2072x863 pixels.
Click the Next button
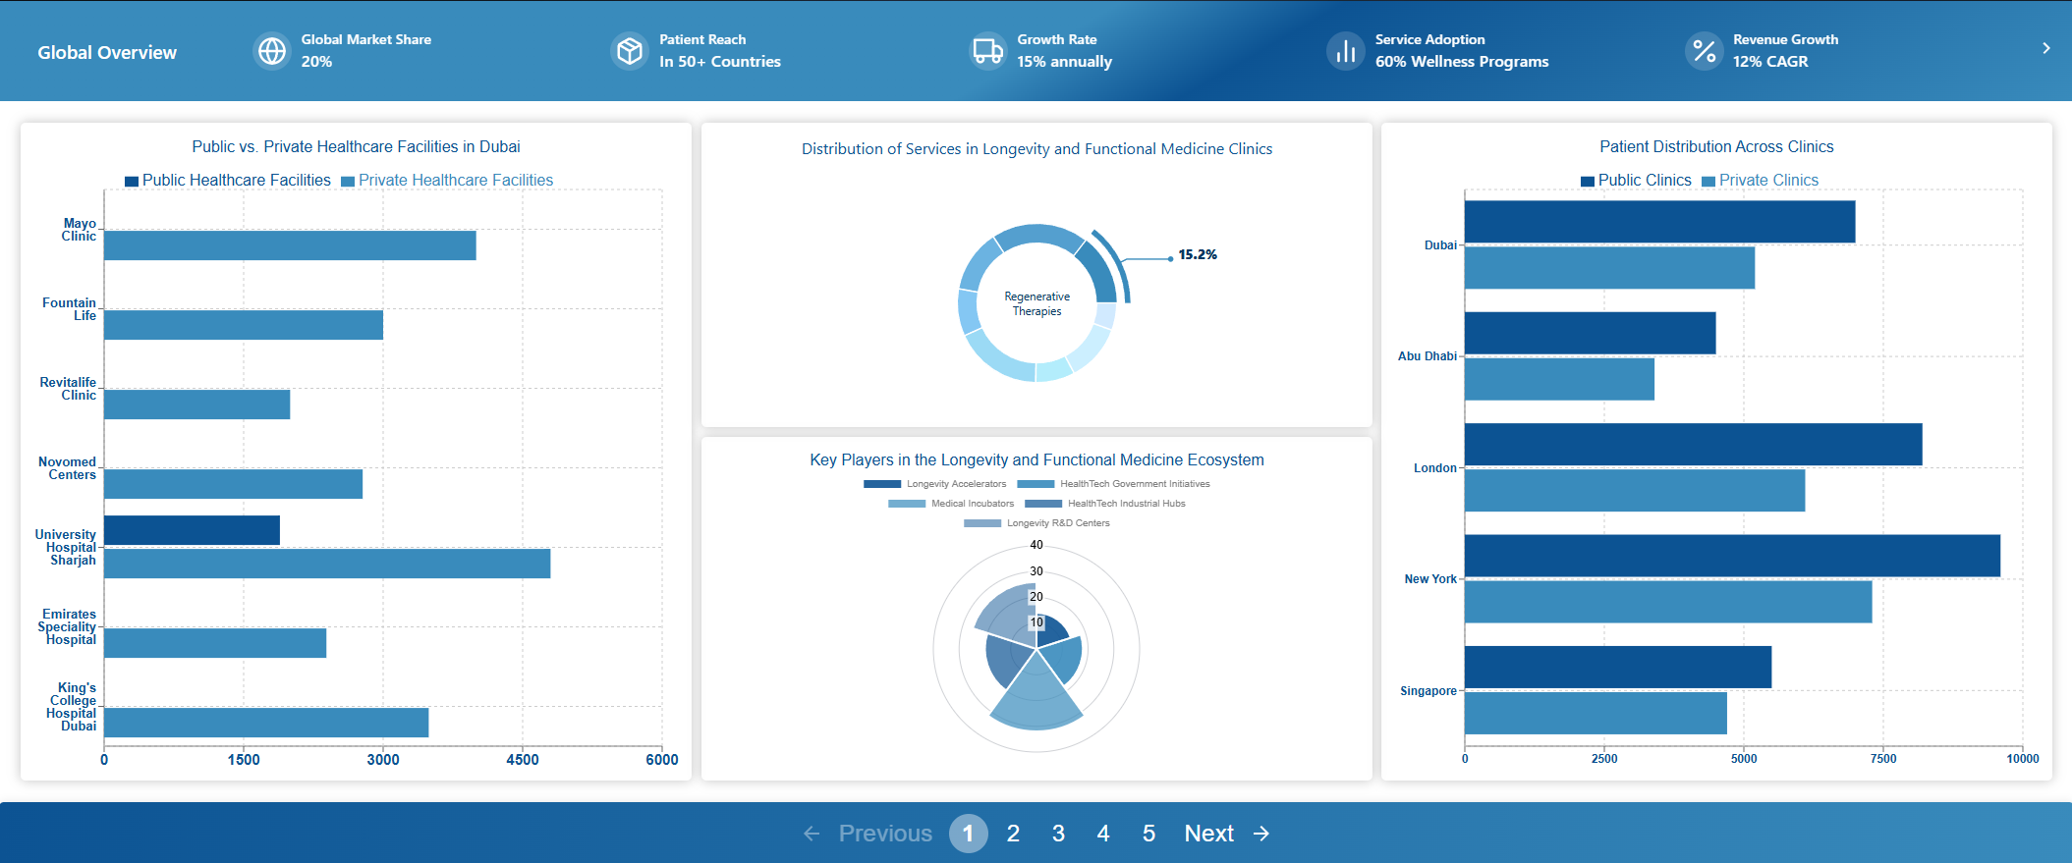point(1208,834)
